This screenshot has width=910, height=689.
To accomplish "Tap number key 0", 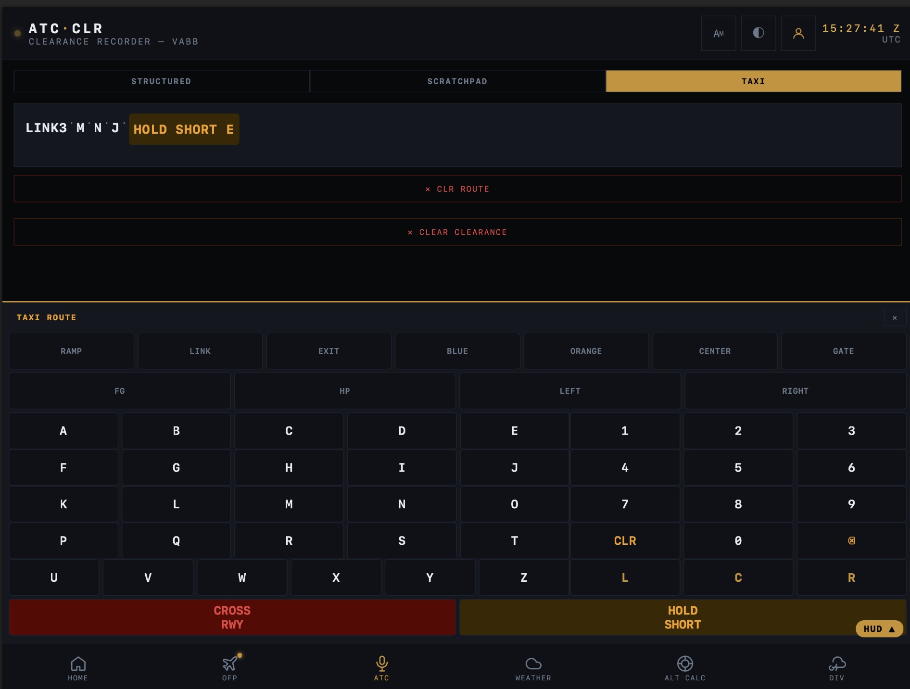I will [x=738, y=541].
